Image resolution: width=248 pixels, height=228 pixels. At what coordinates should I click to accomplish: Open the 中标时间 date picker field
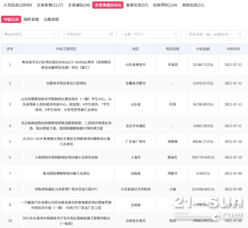tap(90, 34)
